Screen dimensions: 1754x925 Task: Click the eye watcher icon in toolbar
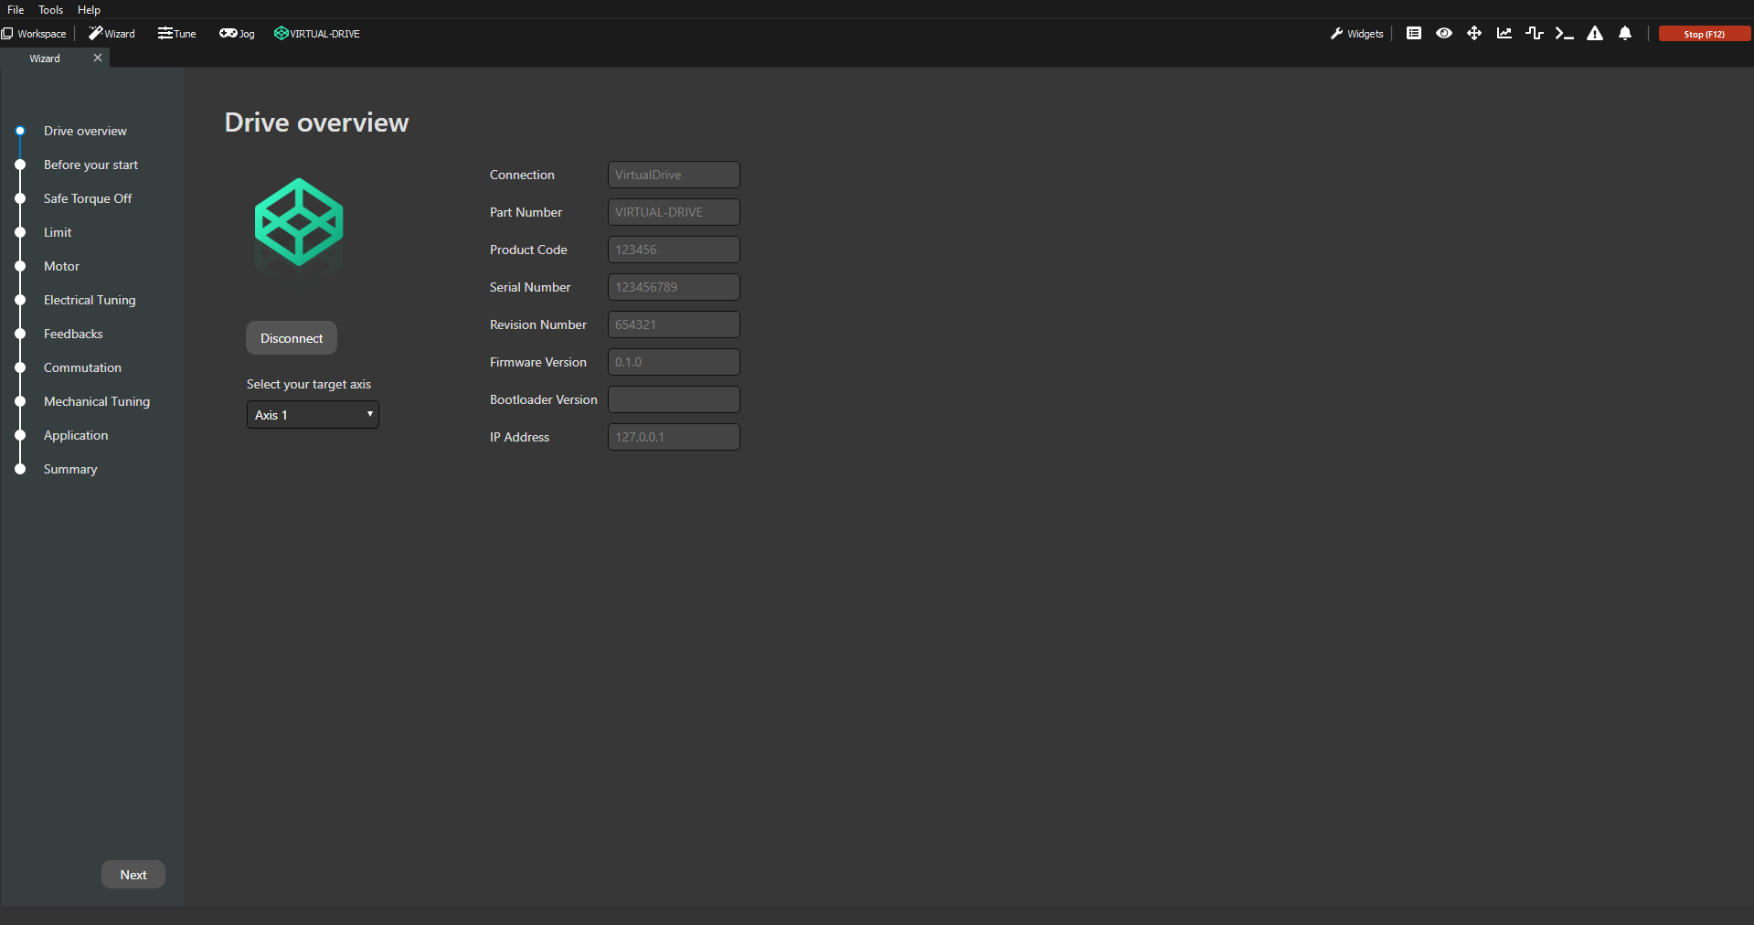(x=1443, y=34)
